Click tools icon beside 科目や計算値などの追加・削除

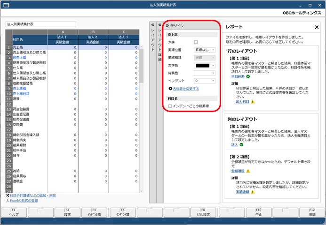click(x=8, y=195)
